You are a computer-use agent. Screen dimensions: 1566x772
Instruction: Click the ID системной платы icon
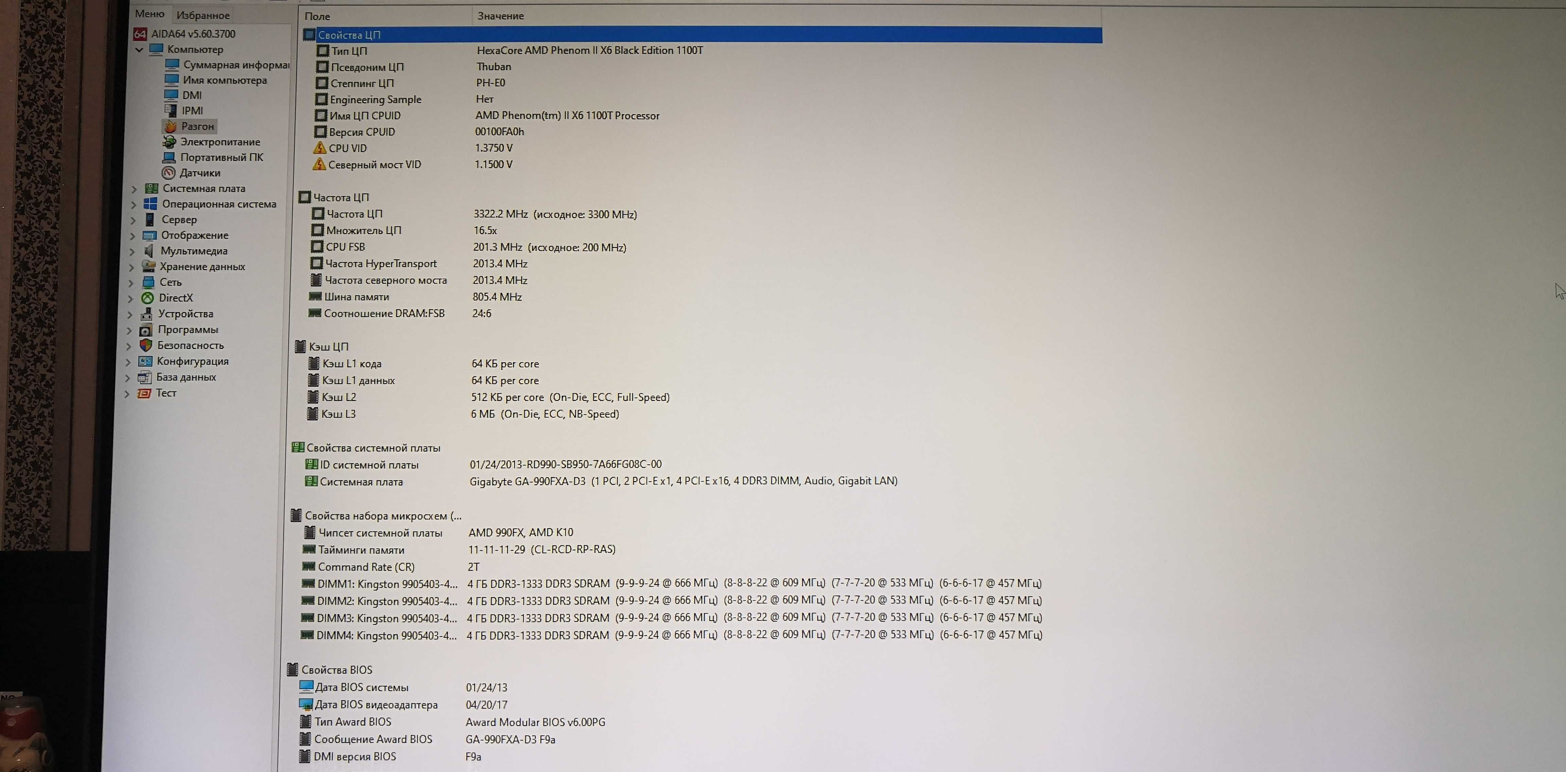tap(311, 464)
